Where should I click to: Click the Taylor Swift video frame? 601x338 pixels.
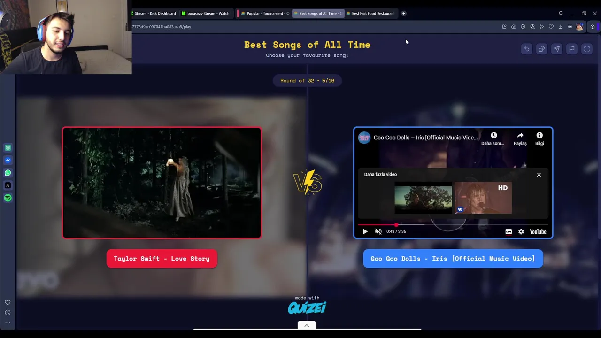point(162,183)
